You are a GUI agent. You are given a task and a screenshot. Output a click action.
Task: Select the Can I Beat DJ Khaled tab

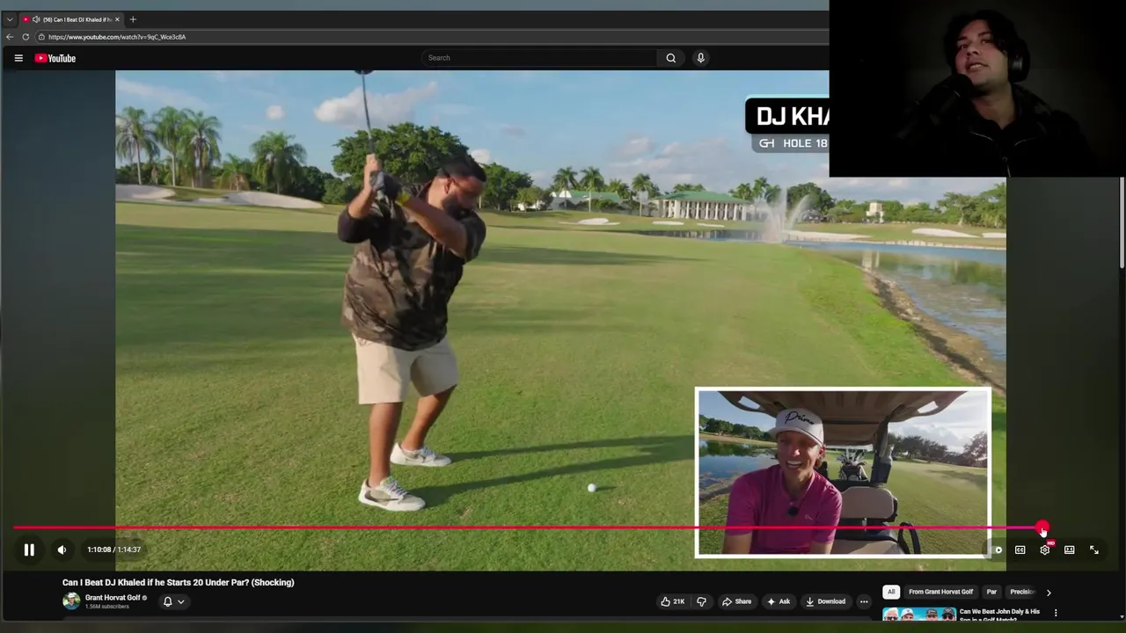(x=72, y=19)
